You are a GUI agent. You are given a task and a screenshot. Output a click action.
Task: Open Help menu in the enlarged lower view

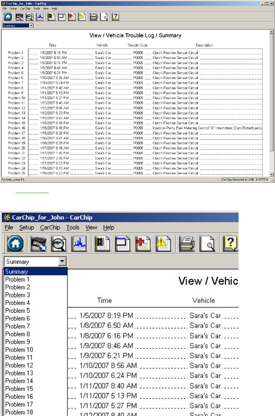coord(109,227)
